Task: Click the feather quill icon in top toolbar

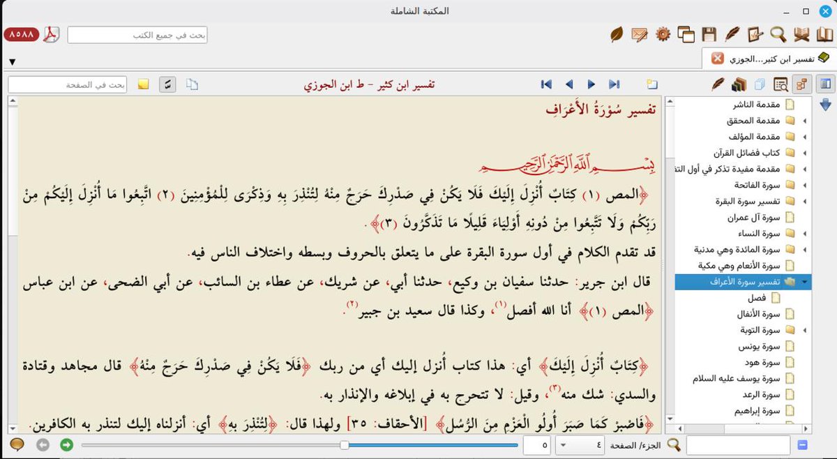Action: tap(732, 34)
